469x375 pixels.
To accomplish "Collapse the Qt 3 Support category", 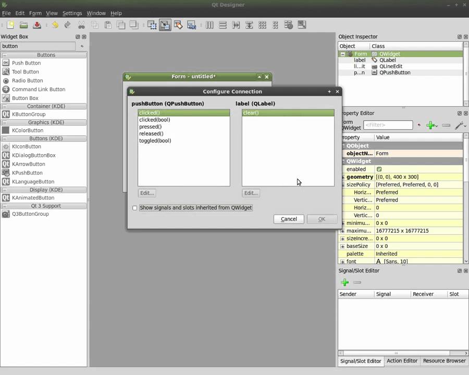I will click(5, 206).
